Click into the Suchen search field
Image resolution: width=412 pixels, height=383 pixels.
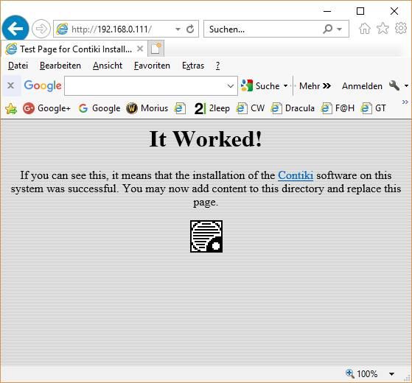[x=263, y=29]
